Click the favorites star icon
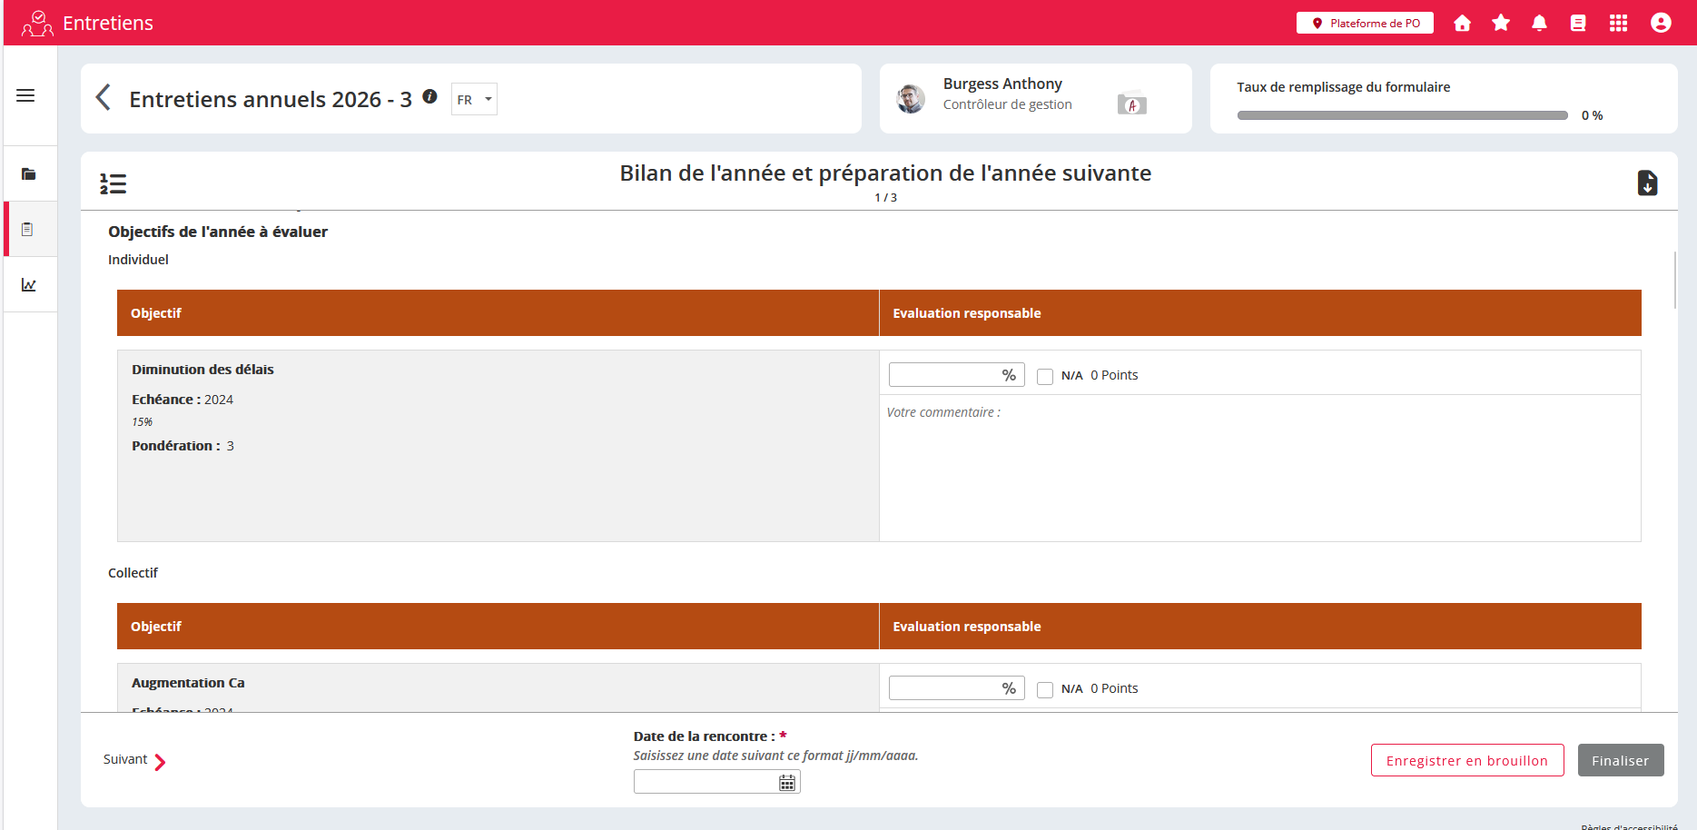This screenshot has height=830, width=1697. (x=1501, y=24)
